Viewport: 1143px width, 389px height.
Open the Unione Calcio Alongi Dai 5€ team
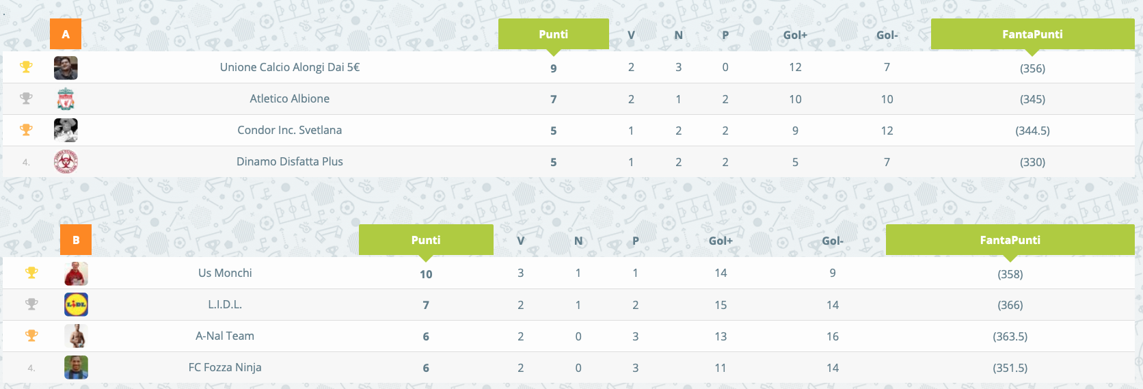290,67
